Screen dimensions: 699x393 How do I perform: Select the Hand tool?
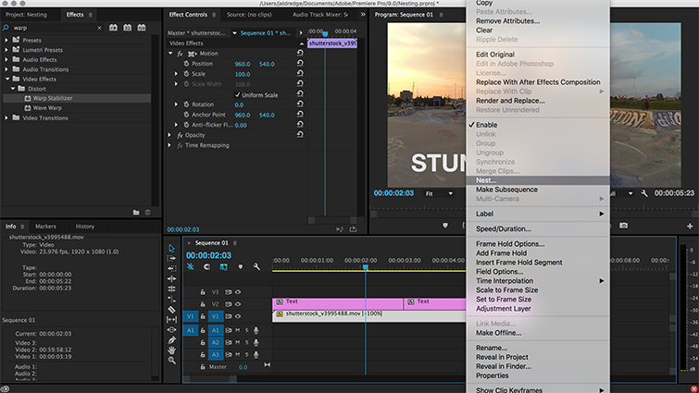pyautogui.click(x=171, y=351)
